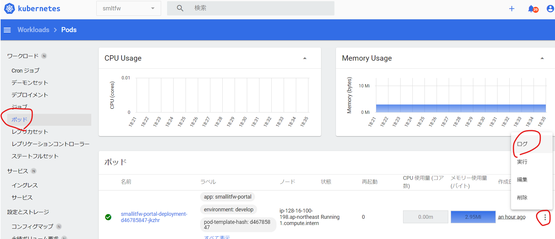Open the smallitfw-portal-deployment pod link
This screenshot has width=555, height=239.
tap(154, 217)
